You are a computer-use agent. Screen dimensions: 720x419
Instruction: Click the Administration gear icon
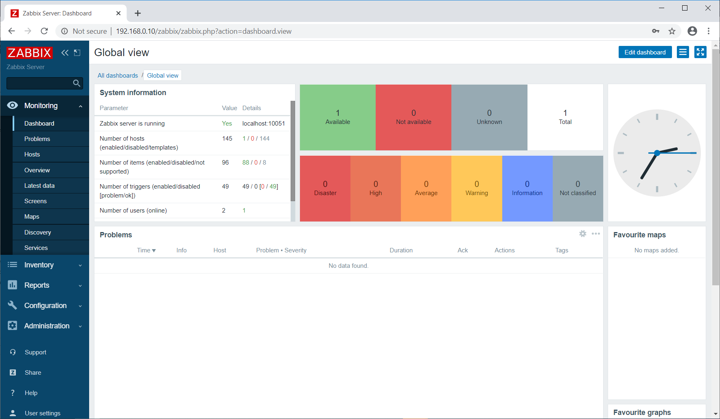pyautogui.click(x=13, y=326)
